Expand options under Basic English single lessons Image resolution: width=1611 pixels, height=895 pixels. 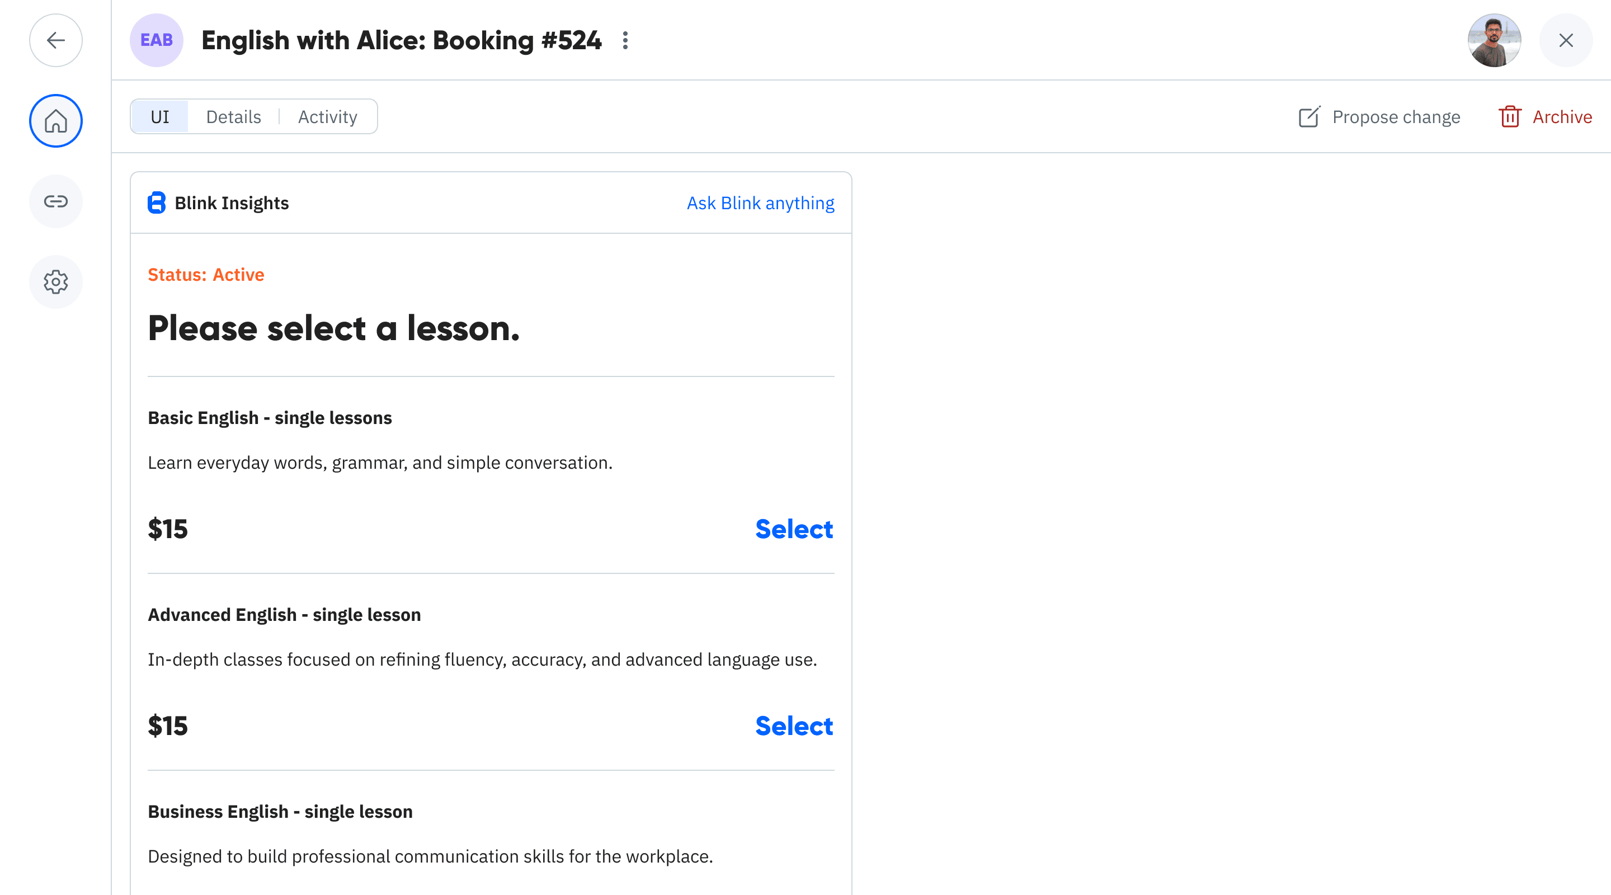[x=270, y=417]
